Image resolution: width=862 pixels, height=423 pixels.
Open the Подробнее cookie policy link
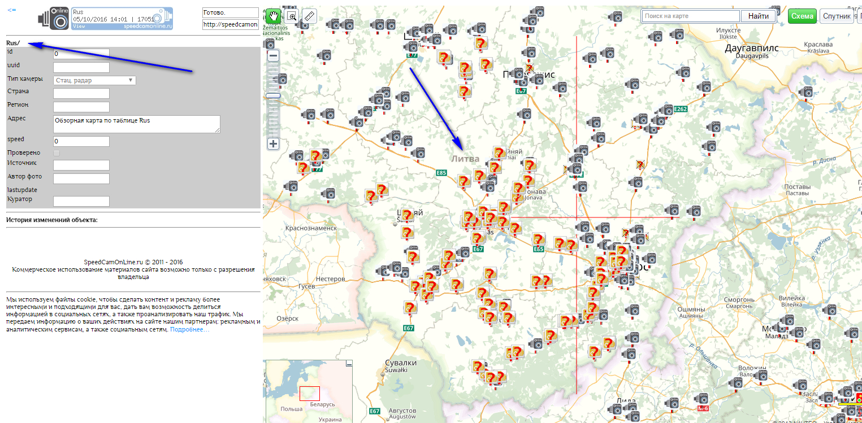pos(189,329)
